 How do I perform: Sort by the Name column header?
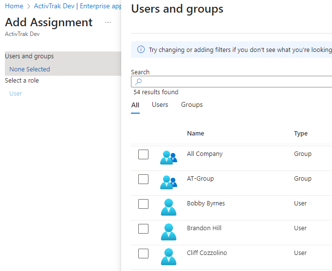pyautogui.click(x=195, y=133)
